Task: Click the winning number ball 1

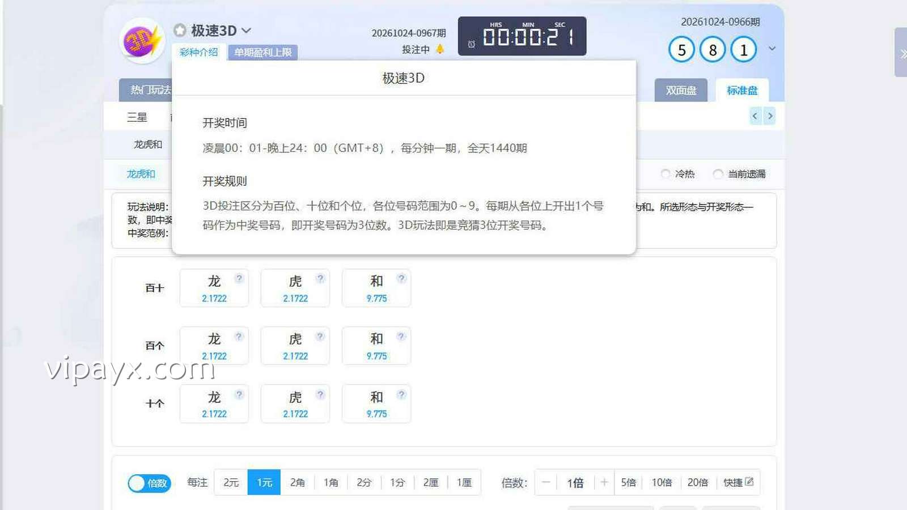Action: pos(743,50)
